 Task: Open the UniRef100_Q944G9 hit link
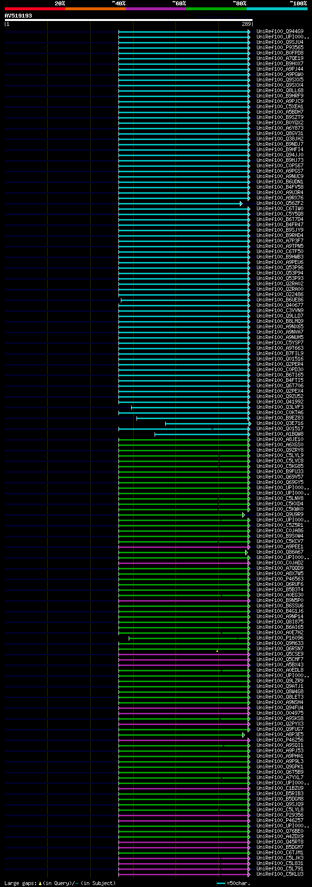(x=280, y=32)
